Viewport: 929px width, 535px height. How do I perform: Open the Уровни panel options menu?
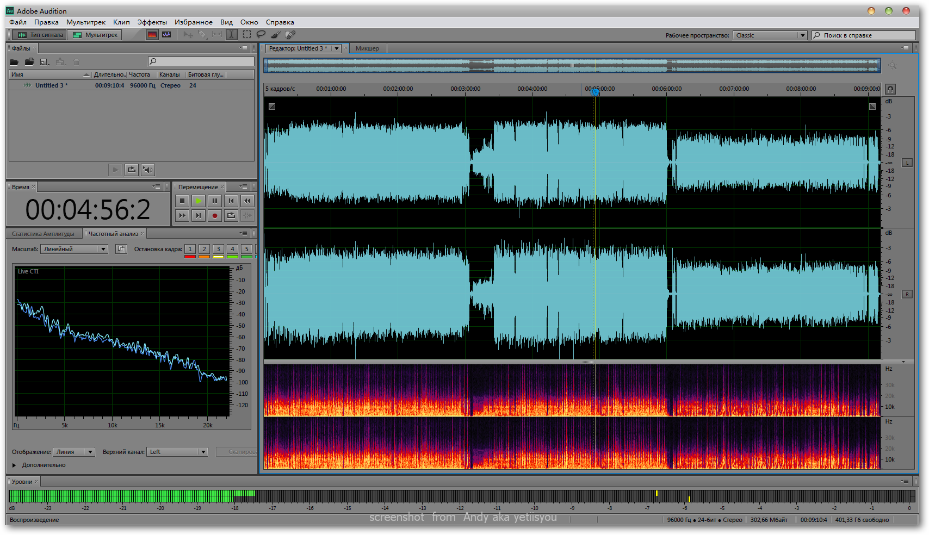click(905, 481)
